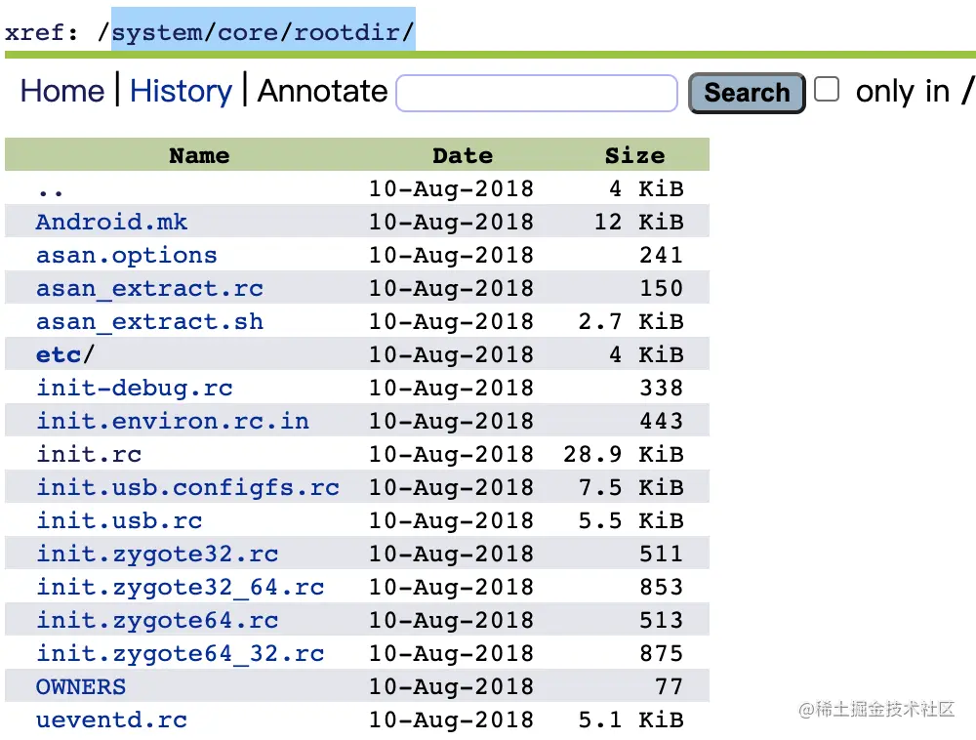Screen dimensions: 976x740
Task: Click the Date column header
Action: coord(463,155)
